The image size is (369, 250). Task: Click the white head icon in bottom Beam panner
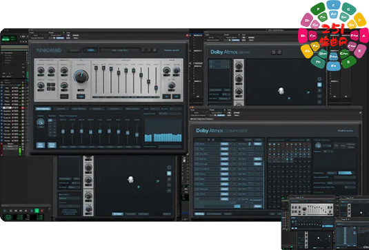[130, 180]
